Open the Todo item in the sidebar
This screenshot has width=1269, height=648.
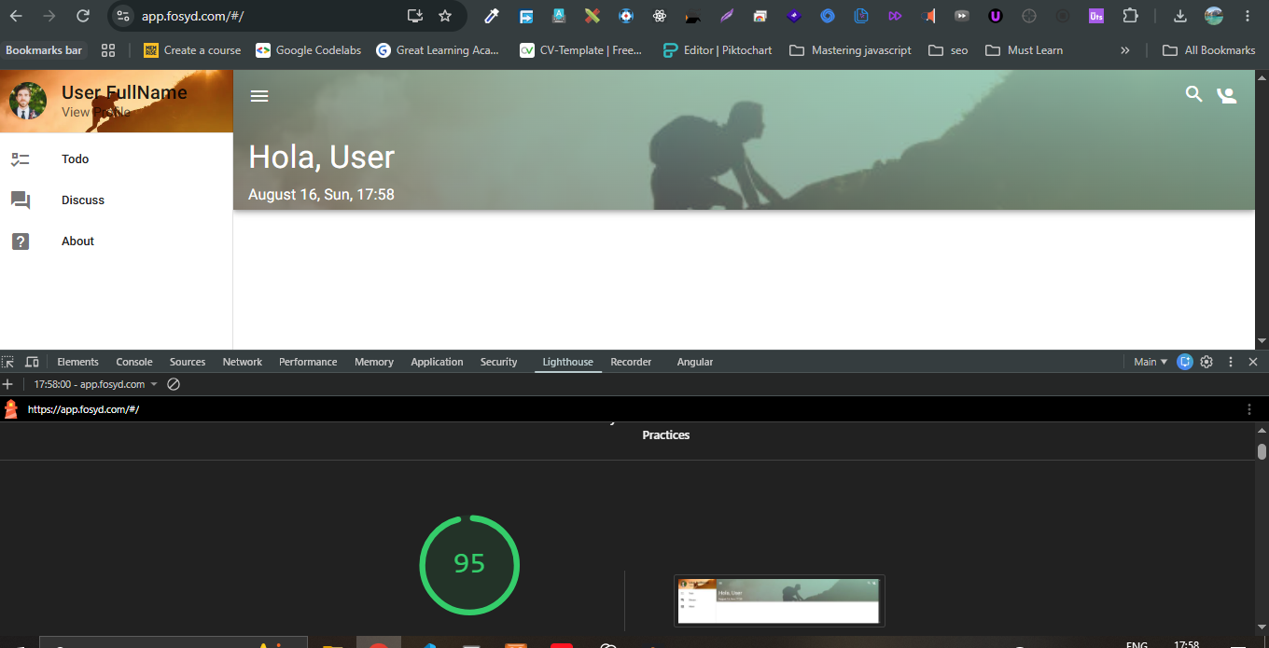(116, 159)
